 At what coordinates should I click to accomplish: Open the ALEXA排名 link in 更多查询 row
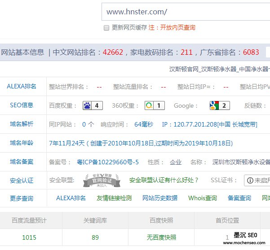coord(71,198)
